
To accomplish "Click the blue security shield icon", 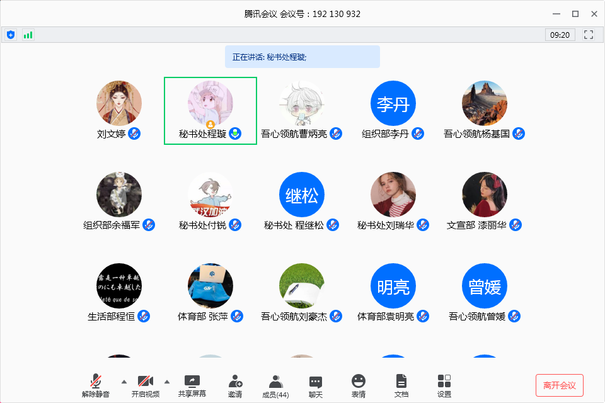I will (x=11, y=35).
